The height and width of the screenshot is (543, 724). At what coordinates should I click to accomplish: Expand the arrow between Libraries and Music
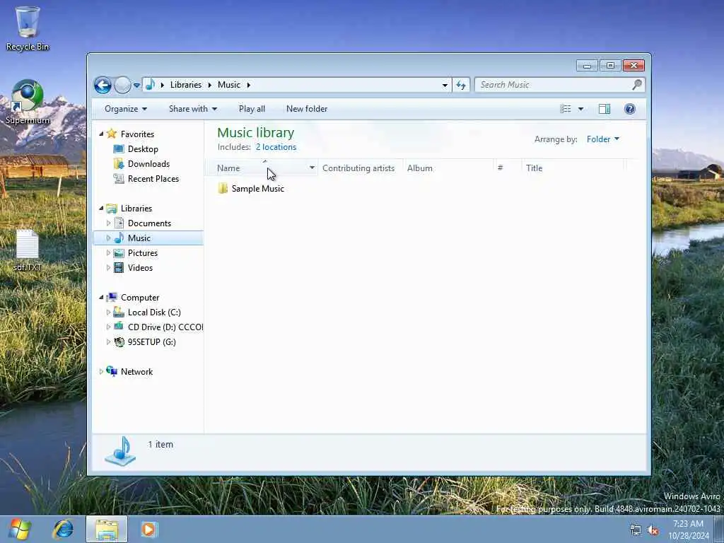209,85
